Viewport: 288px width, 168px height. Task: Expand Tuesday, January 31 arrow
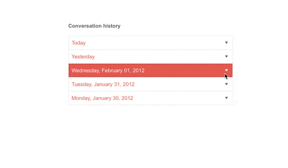[226, 84]
